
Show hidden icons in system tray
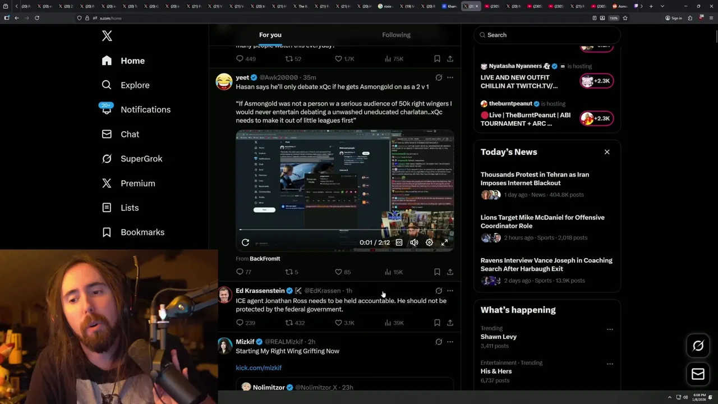point(669,397)
